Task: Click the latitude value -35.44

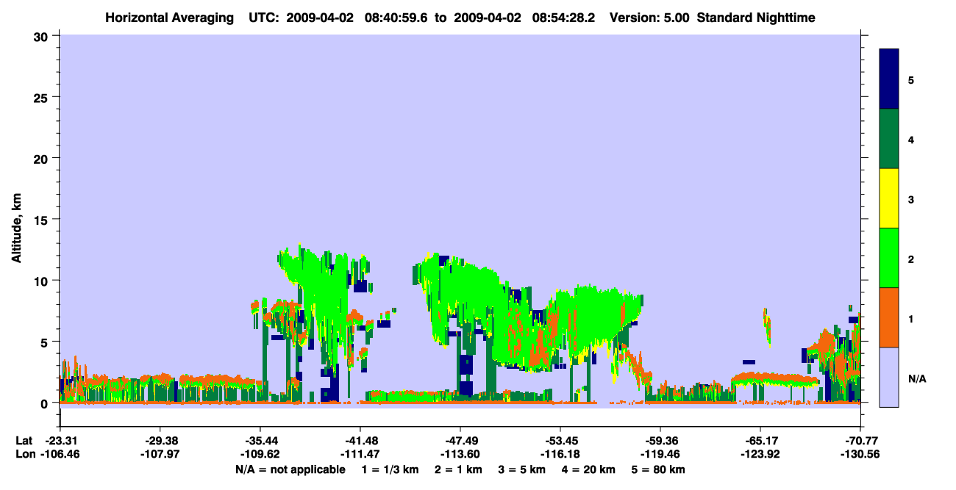Action: (260, 441)
